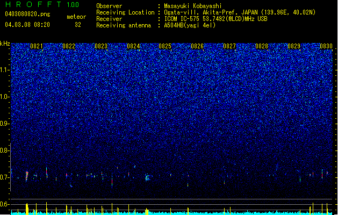338x215 pixels.
Task: Click the Receiving antenna label
Action: click(x=124, y=25)
